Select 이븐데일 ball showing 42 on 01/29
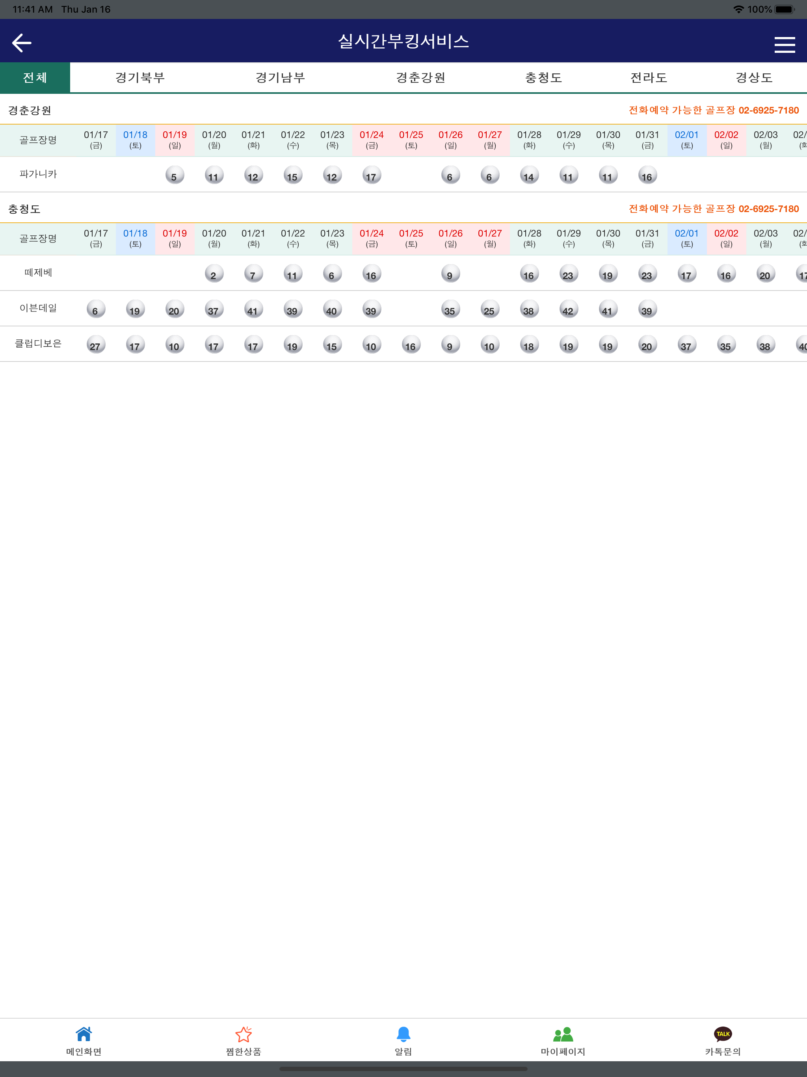807x1077 pixels. click(x=569, y=309)
